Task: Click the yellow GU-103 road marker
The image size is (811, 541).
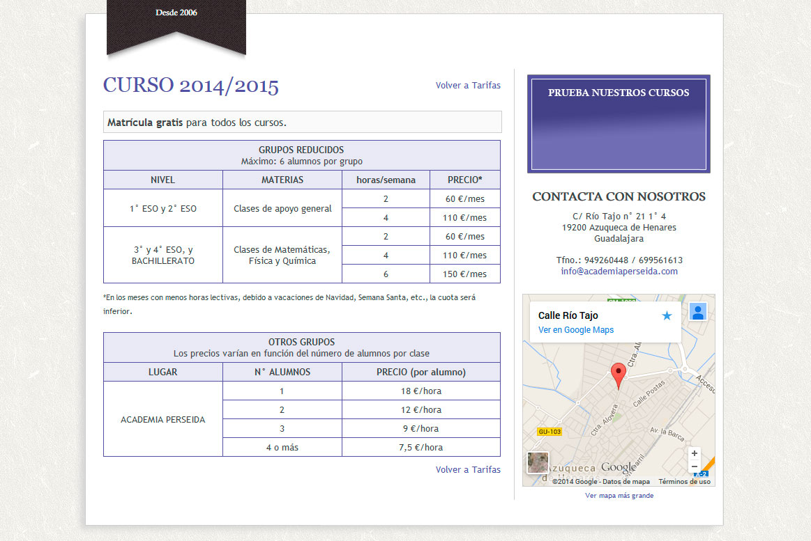Action: tap(548, 432)
